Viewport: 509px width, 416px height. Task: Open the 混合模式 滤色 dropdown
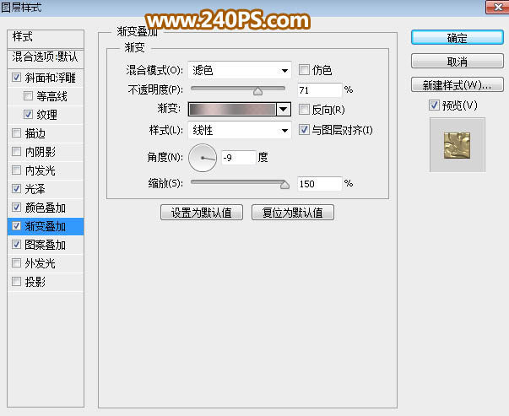tap(240, 70)
